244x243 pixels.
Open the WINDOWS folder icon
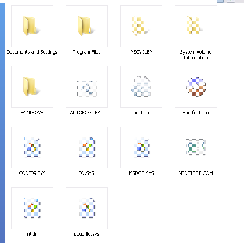tap(32, 87)
